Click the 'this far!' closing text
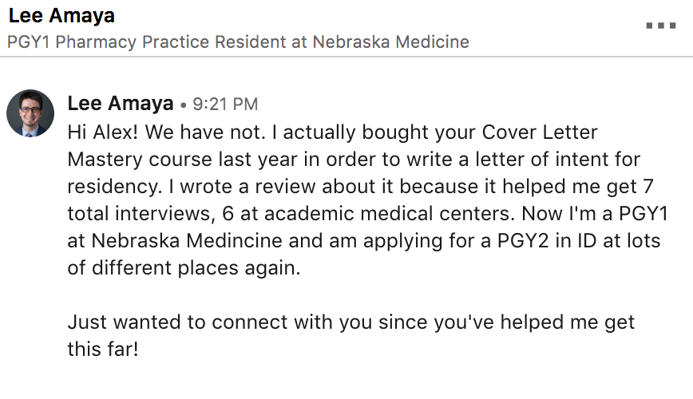The height and width of the screenshot is (399, 693). (103, 349)
